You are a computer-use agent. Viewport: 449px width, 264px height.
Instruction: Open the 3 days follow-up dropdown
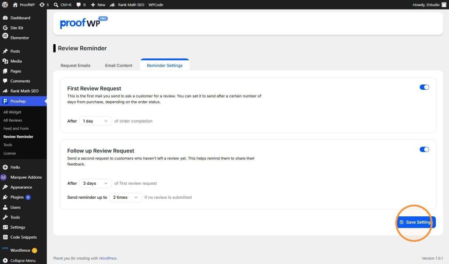[95, 183]
